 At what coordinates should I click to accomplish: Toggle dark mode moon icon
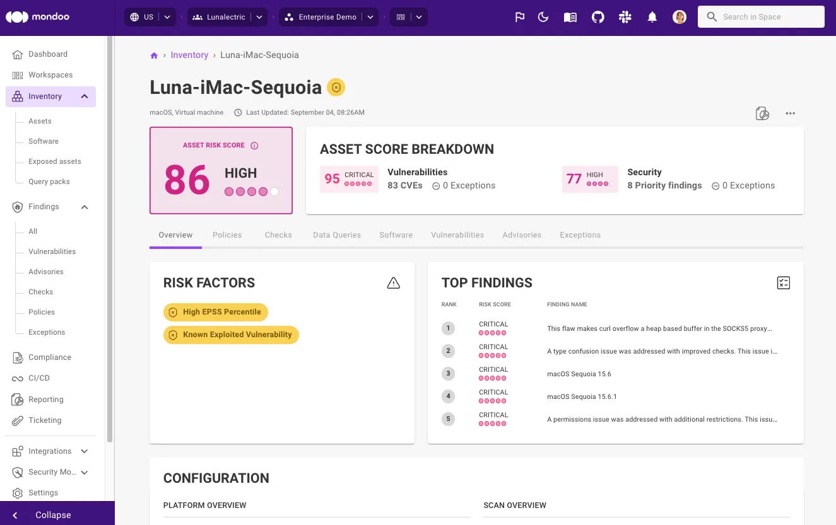coord(543,17)
